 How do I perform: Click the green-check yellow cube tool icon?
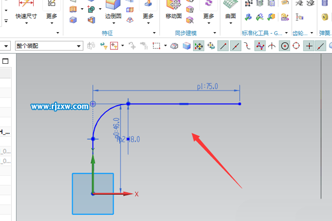tap(271, 17)
